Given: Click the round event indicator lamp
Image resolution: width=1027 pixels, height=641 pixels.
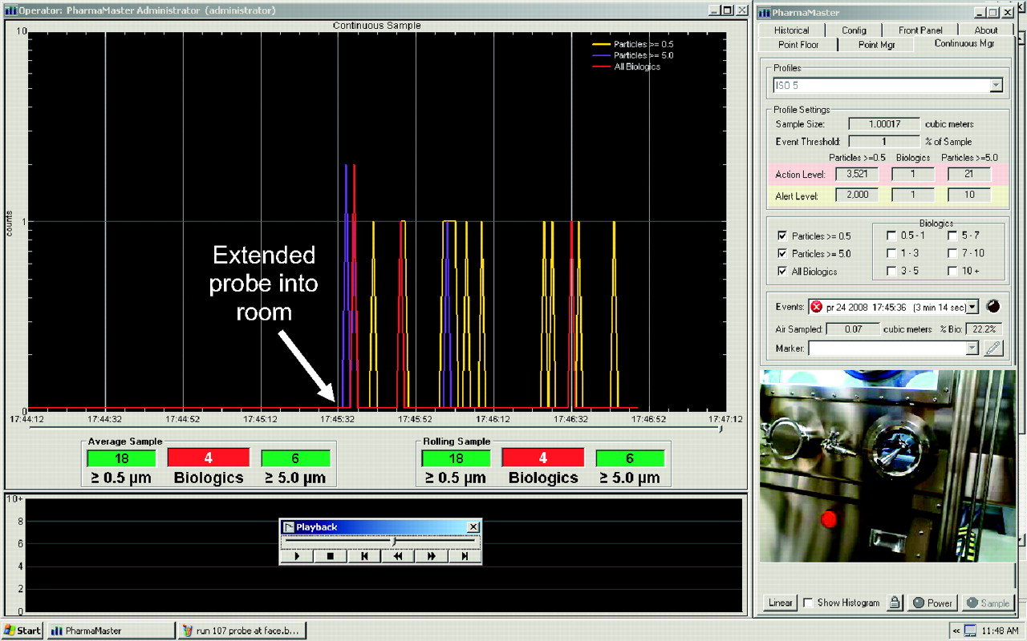Looking at the screenshot, I should pos(993,306).
